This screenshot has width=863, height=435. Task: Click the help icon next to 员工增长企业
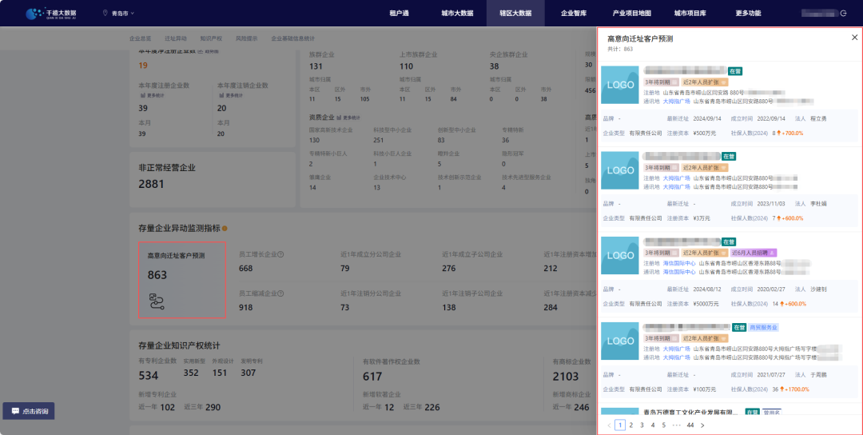280,254
